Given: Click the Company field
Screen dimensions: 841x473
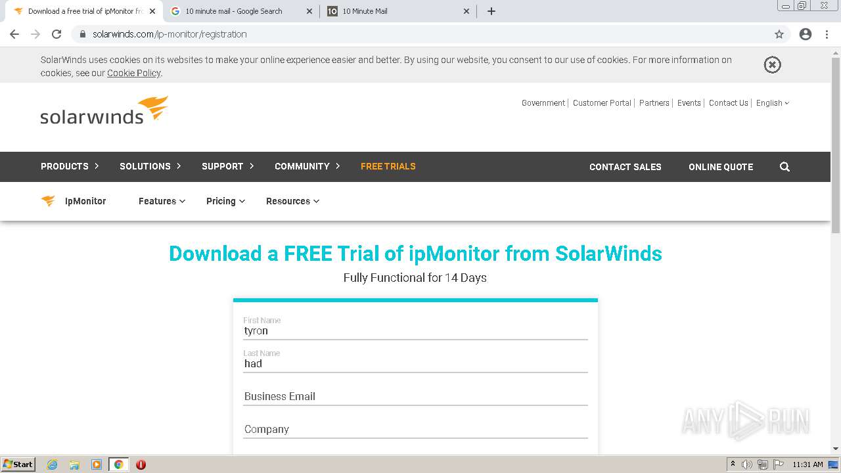Looking at the screenshot, I should 415,429.
